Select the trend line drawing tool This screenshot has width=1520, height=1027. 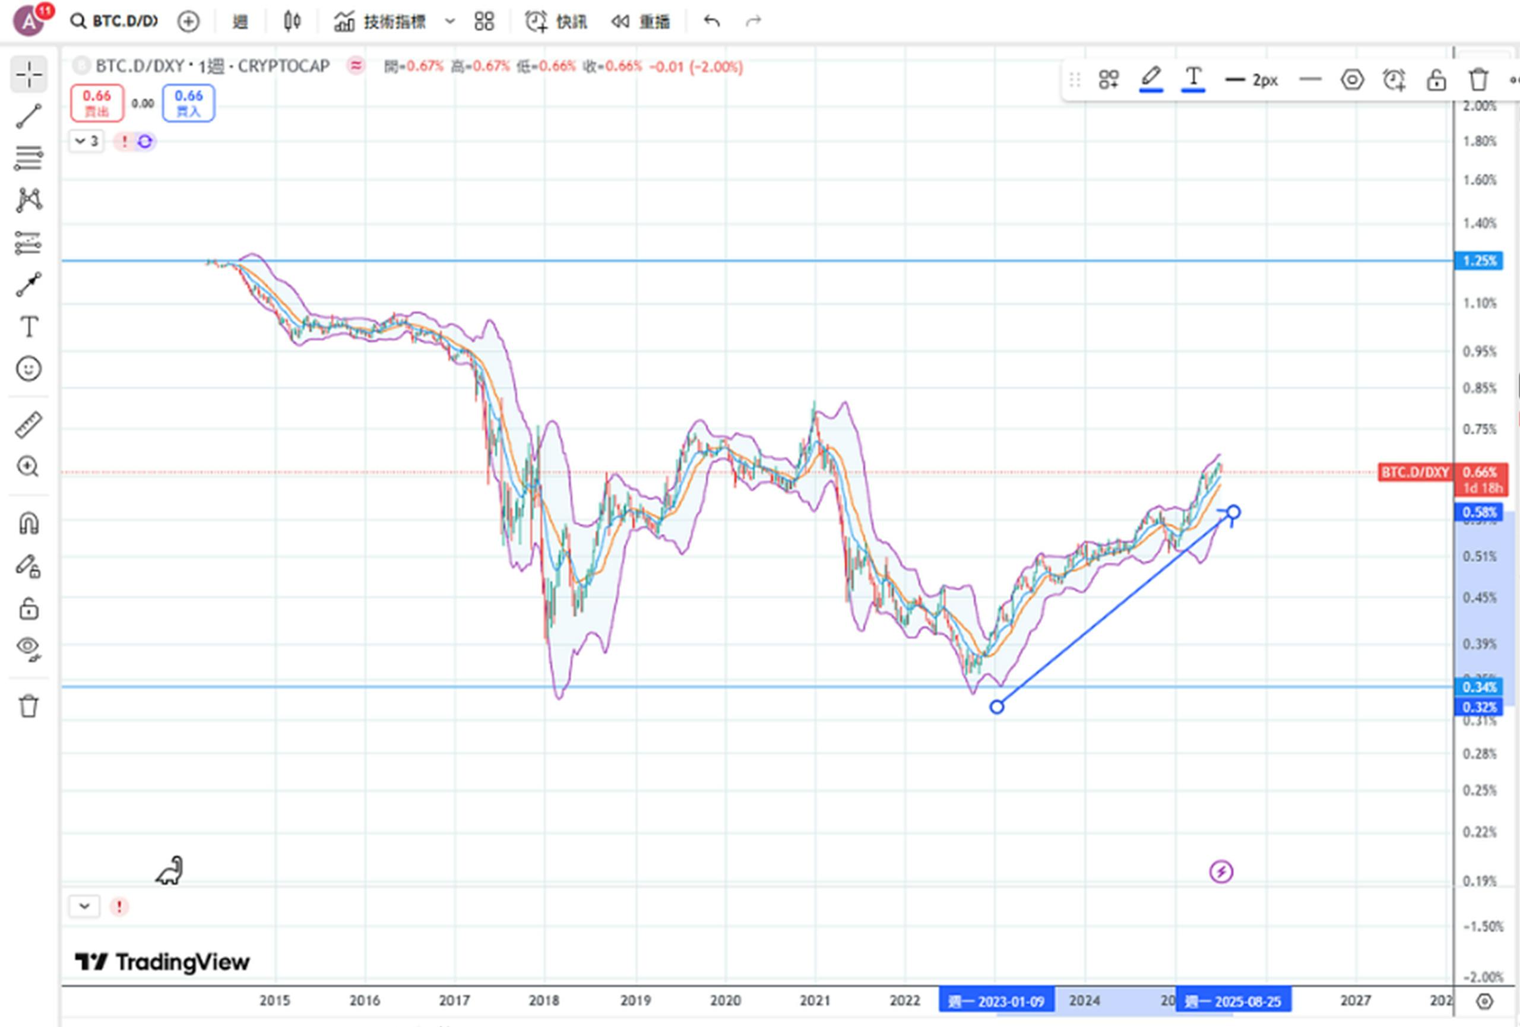(x=28, y=116)
